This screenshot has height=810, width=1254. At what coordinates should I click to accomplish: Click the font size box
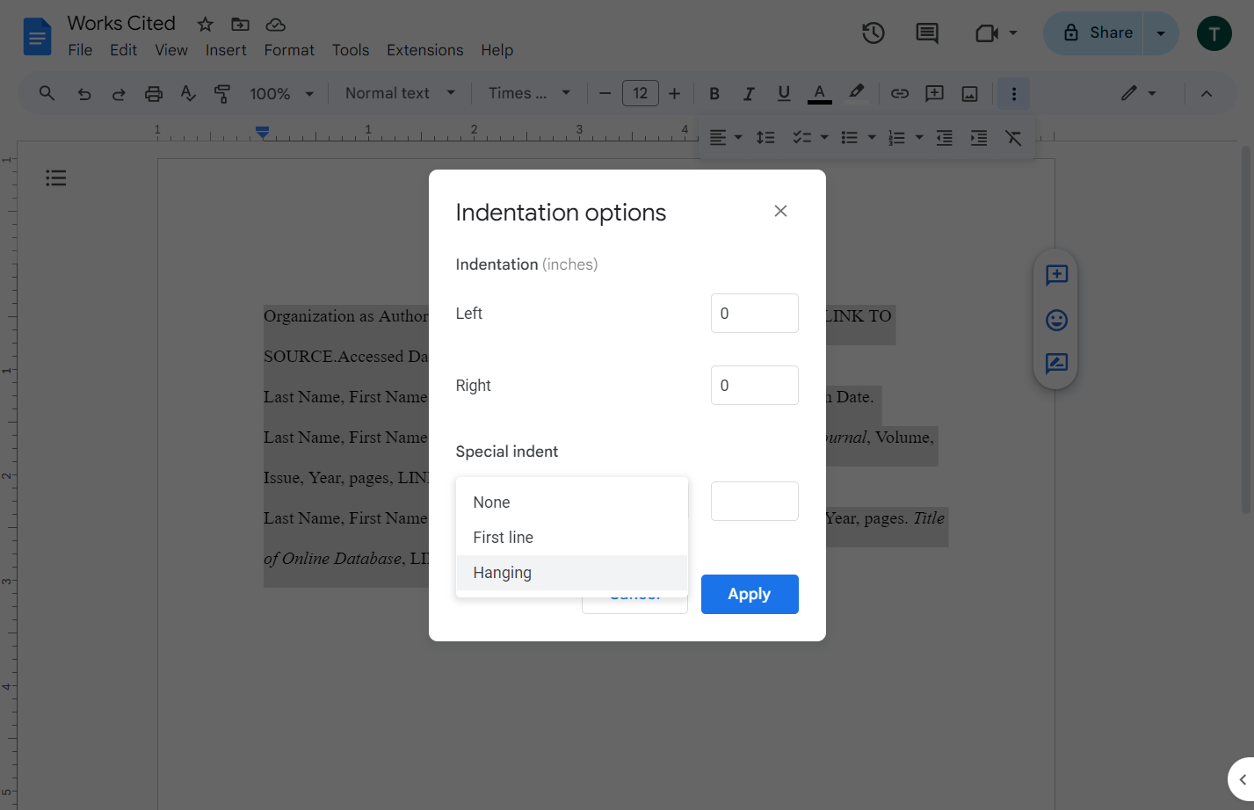click(x=641, y=93)
